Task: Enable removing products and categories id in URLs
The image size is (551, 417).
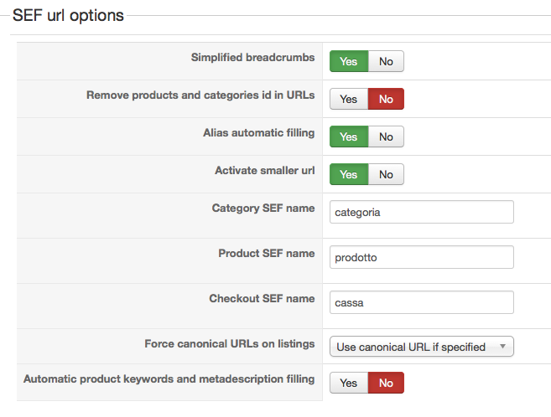Action: tap(349, 99)
